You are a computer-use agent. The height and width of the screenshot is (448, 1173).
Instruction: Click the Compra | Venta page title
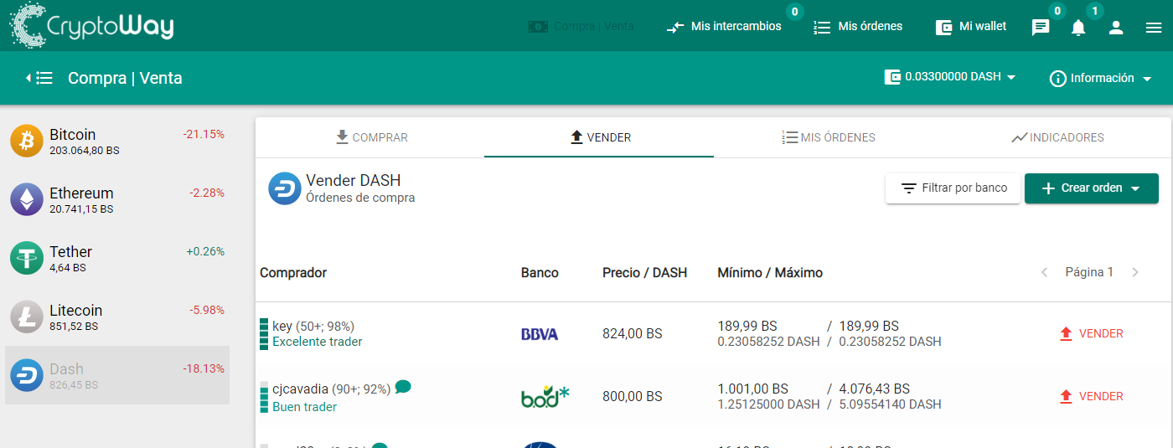click(125, 78)
